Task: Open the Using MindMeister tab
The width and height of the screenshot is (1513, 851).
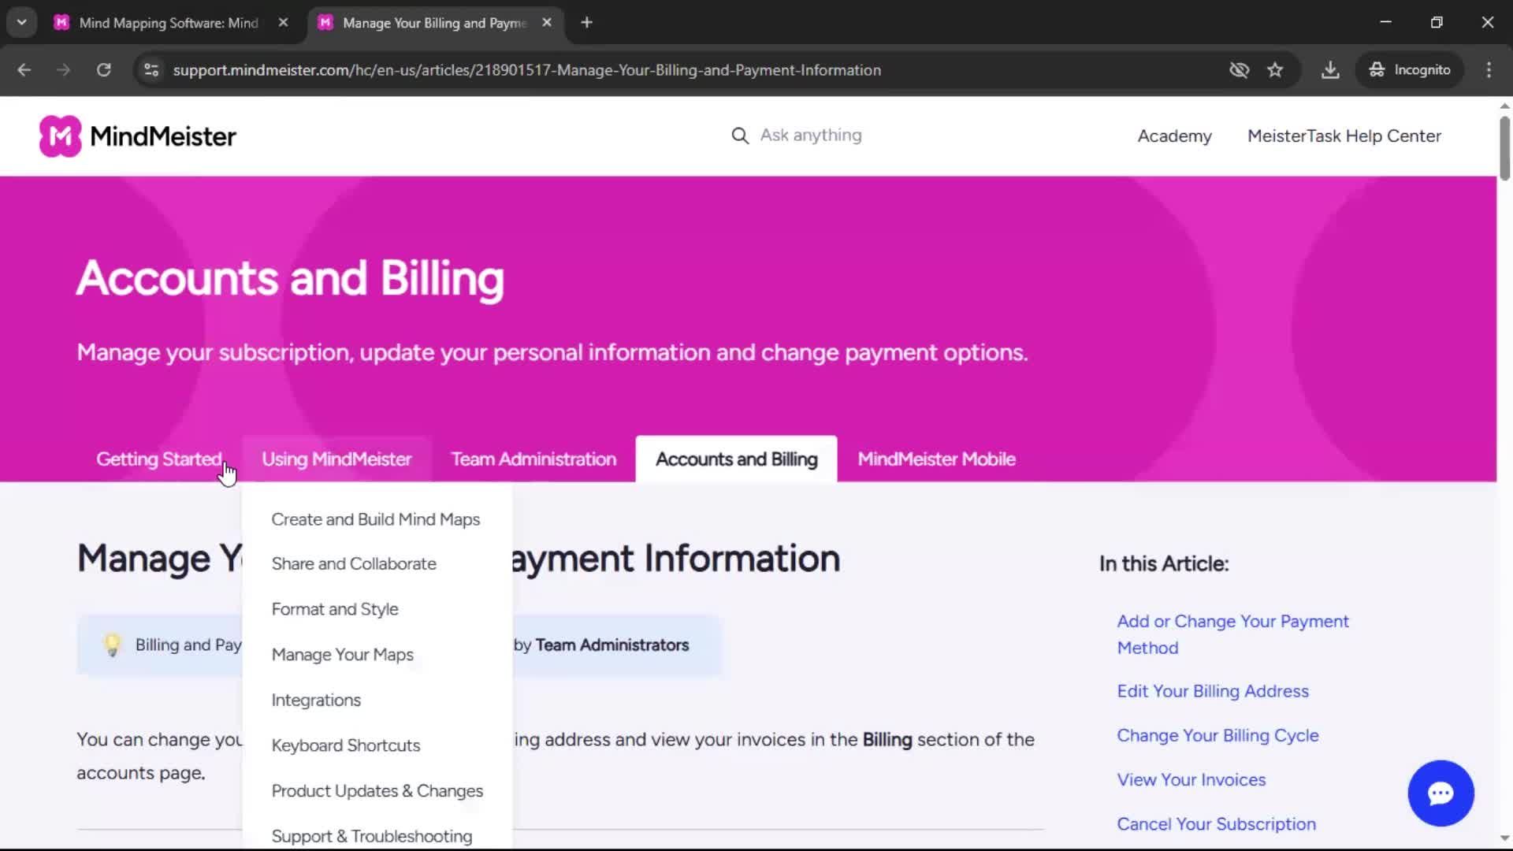Action: 336,459
